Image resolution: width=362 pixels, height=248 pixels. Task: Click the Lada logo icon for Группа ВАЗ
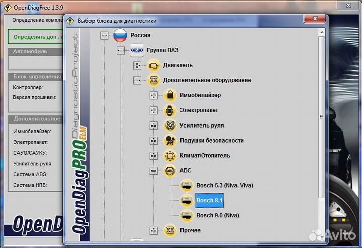tap(137, 50)
